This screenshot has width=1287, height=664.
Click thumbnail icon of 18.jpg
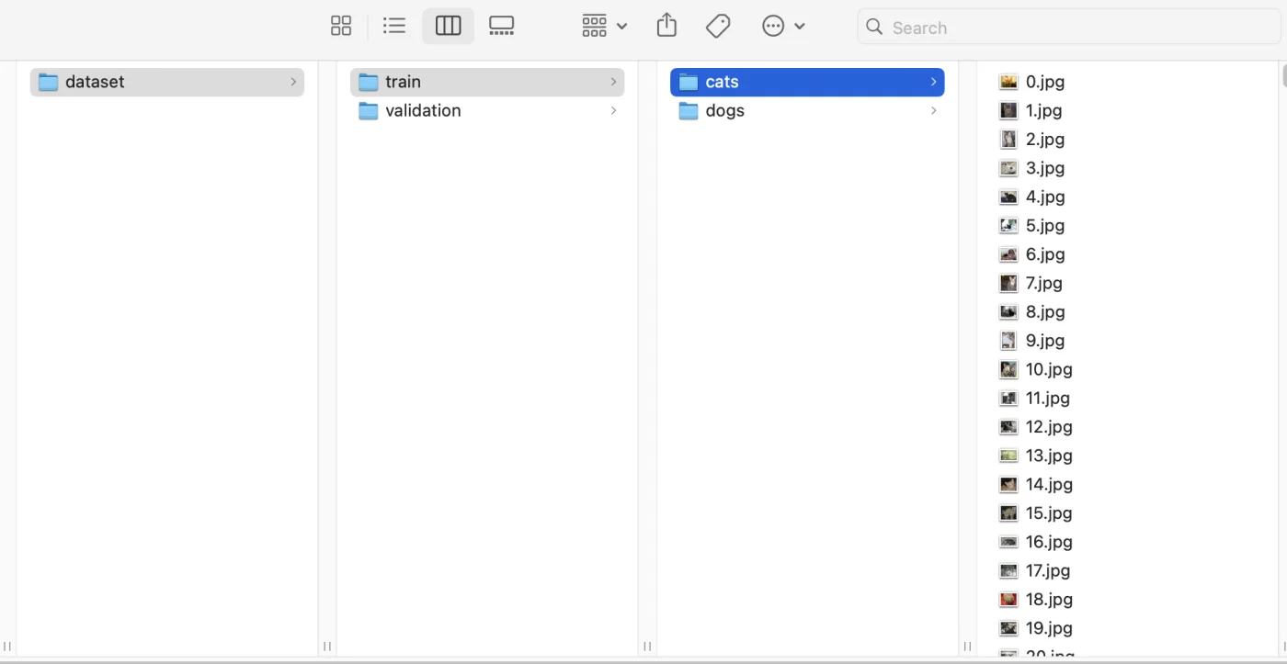[x=1008, y=600]
